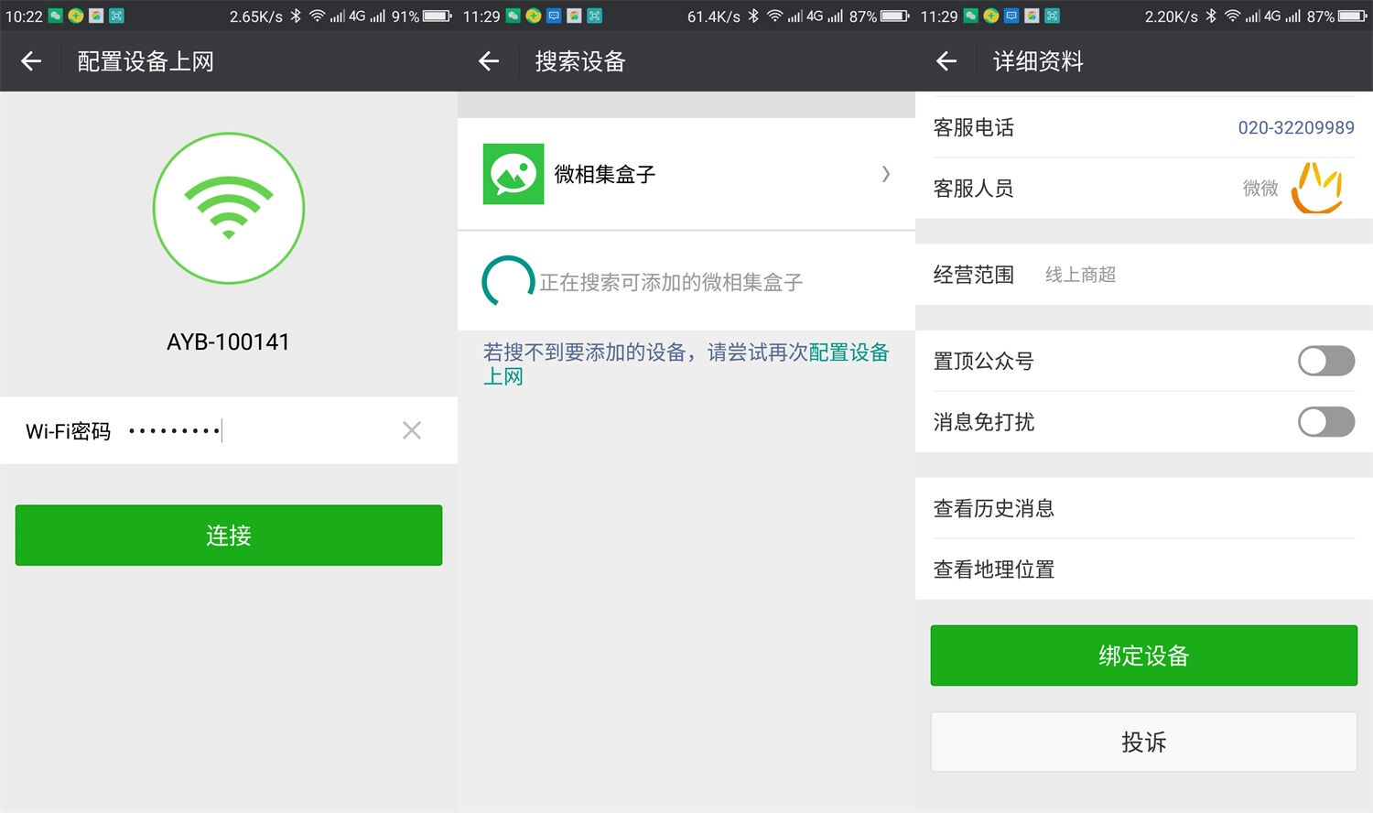The height and width of the screenshot is (813, 1373).
Task: Enable the 置顶公众号 switch
Action: pos(1325,361)
